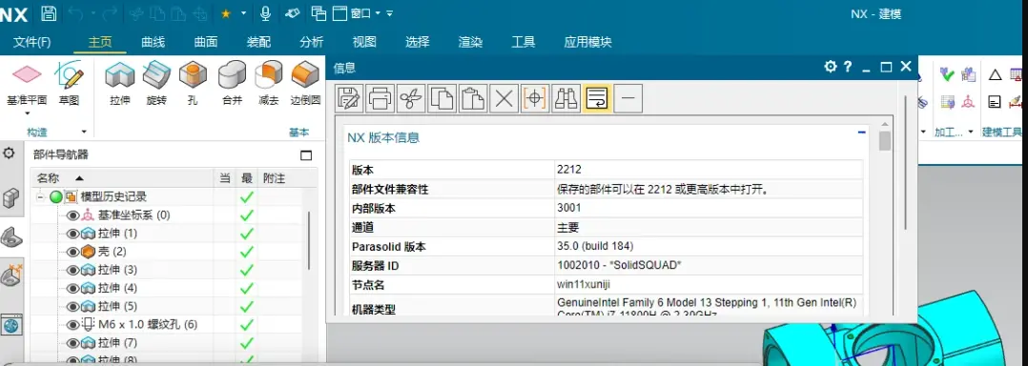Hide 基准坐标系 (0) with its eye icon

tap(72, 214)
